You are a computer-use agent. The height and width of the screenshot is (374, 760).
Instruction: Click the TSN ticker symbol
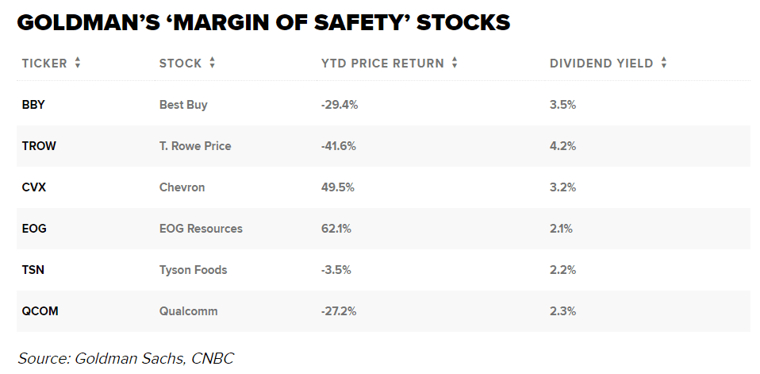33,270
